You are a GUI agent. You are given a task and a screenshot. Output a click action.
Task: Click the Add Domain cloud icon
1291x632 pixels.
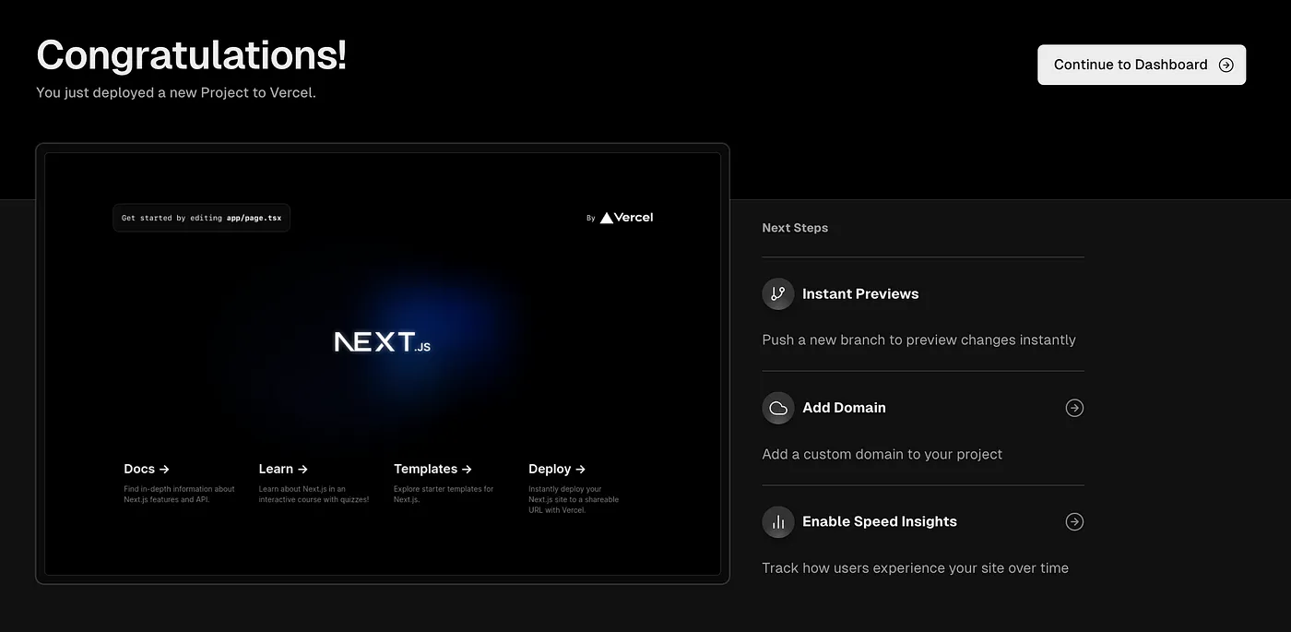coord(778,408)
